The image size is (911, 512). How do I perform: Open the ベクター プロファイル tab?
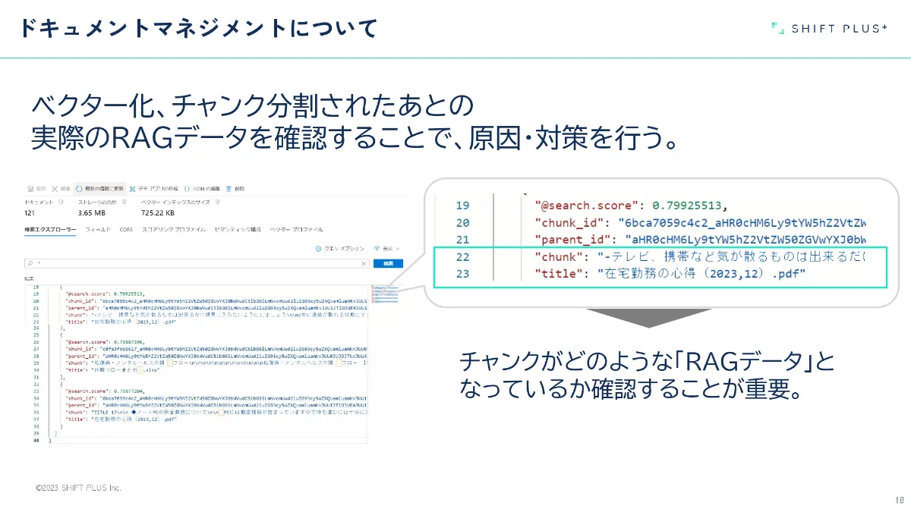tap(297, 229)
